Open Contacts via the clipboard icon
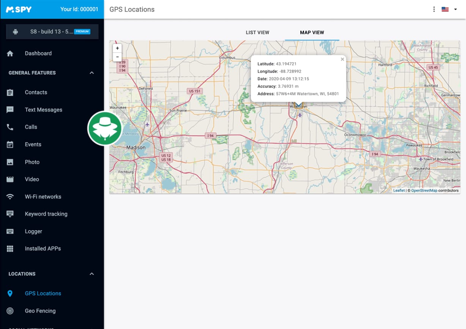The width and height of the screenshot is (466, 329). click(x=10, y=92)
